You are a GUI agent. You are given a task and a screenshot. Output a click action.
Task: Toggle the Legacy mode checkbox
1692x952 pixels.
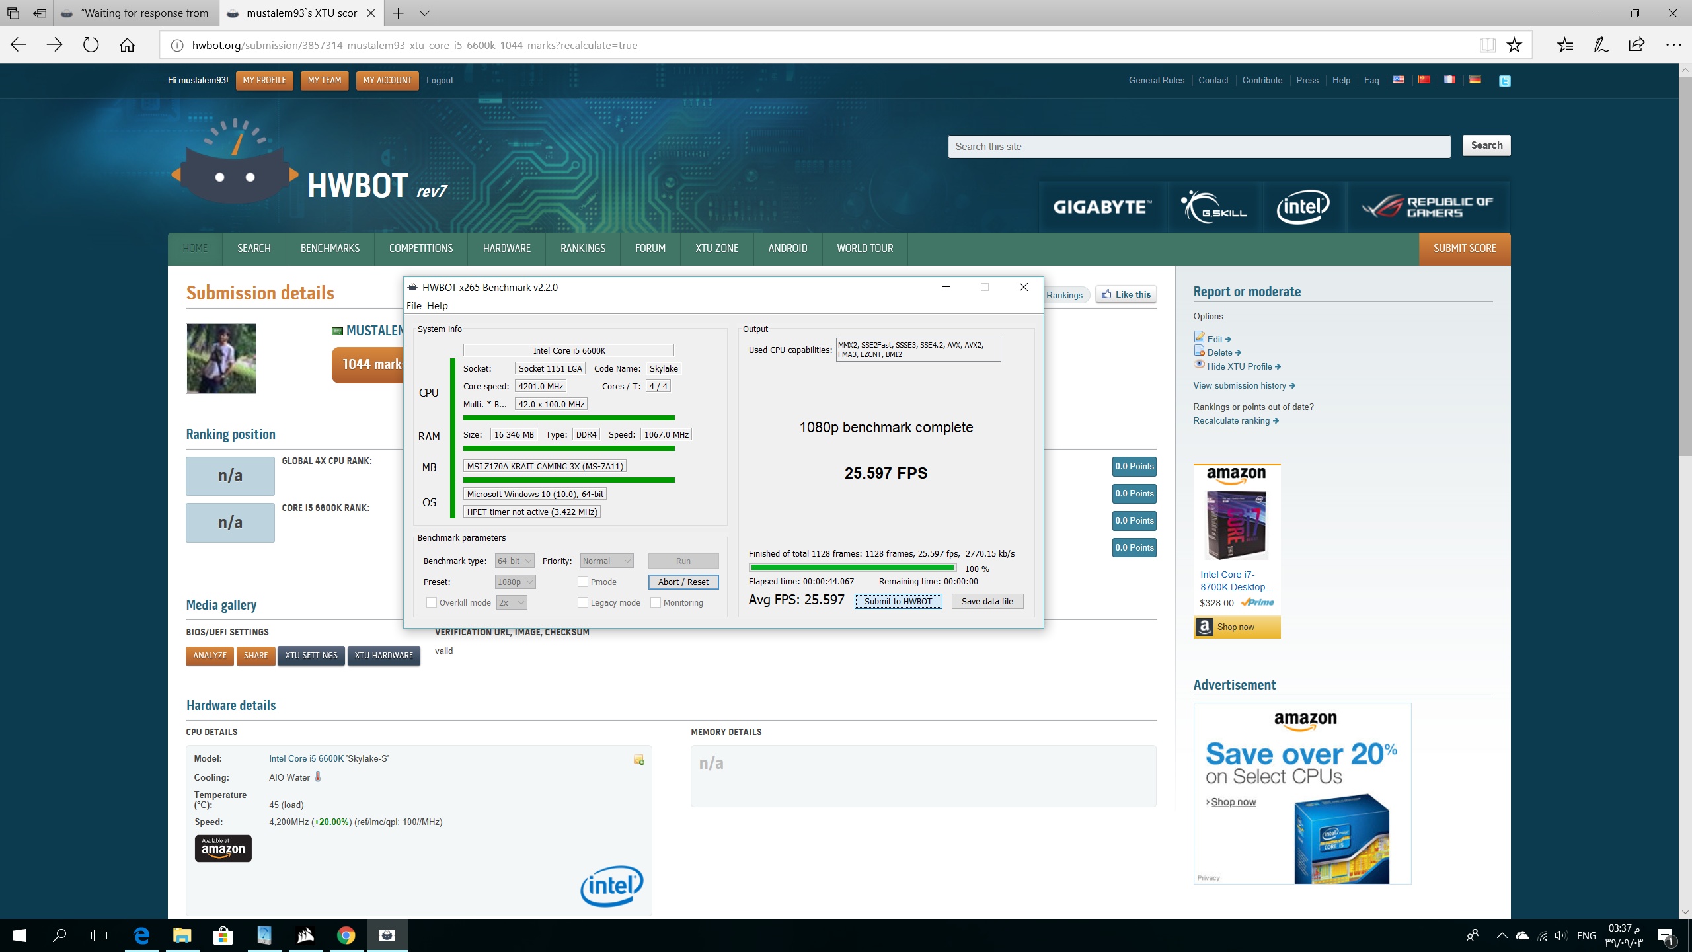point(583,602)
